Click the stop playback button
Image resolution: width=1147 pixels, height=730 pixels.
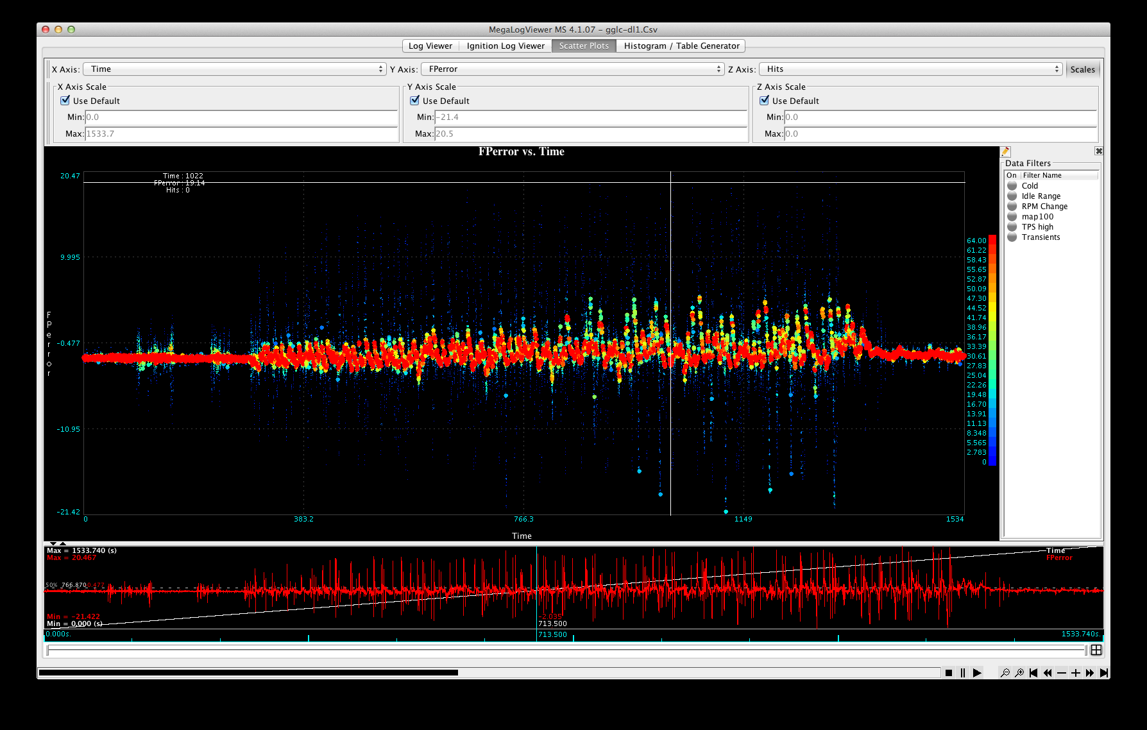tap(949, 673)
